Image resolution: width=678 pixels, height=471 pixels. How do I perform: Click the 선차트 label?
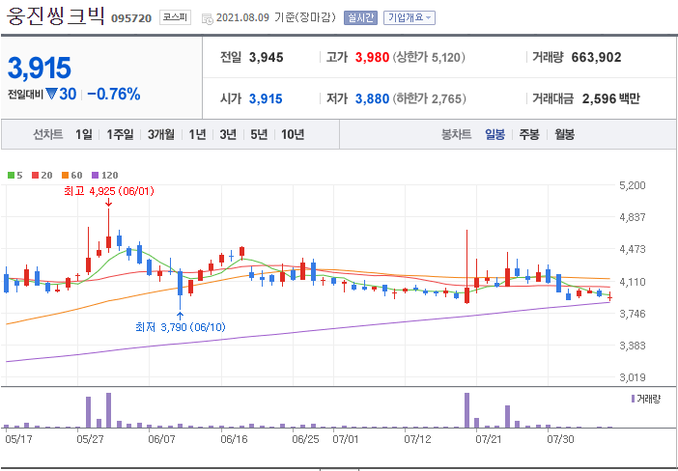coord(48,134)
